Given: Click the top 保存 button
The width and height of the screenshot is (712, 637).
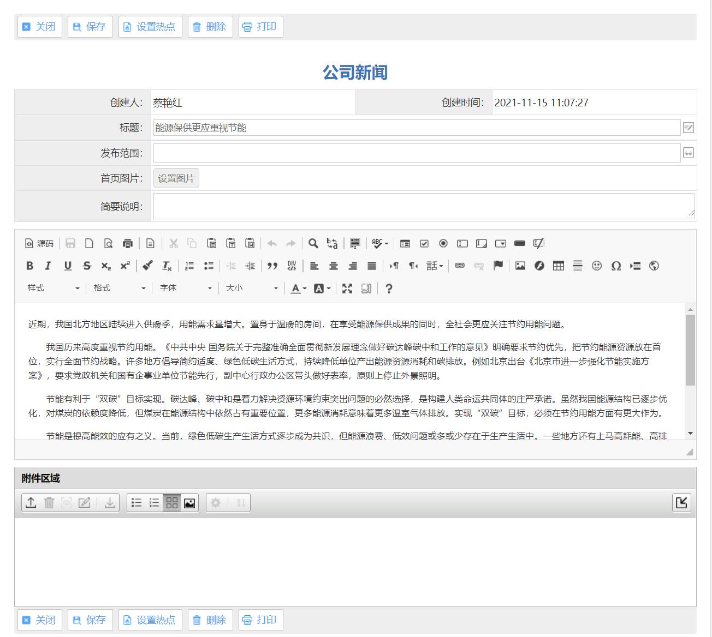Looking at the screenshot, I should (90, 27).
